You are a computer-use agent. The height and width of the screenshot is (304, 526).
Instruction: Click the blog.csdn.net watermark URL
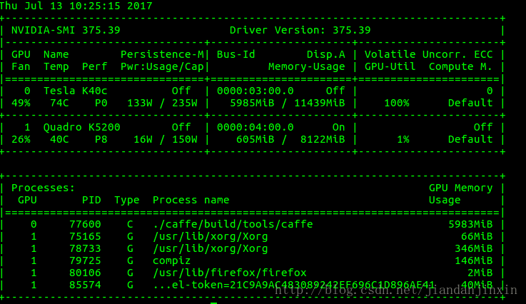(x=396, y=290)
